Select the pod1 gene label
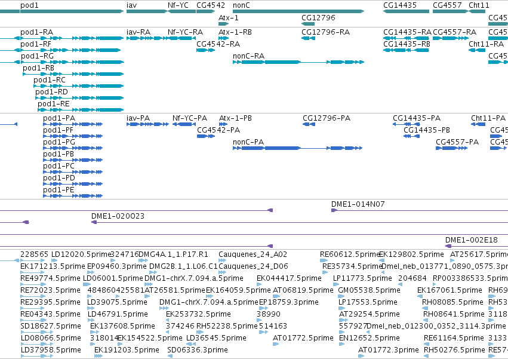 coord(29,5)
